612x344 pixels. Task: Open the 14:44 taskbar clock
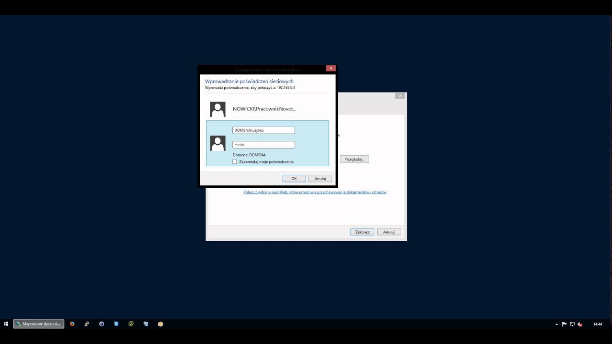pyautogui.click(x=598, y=324)
